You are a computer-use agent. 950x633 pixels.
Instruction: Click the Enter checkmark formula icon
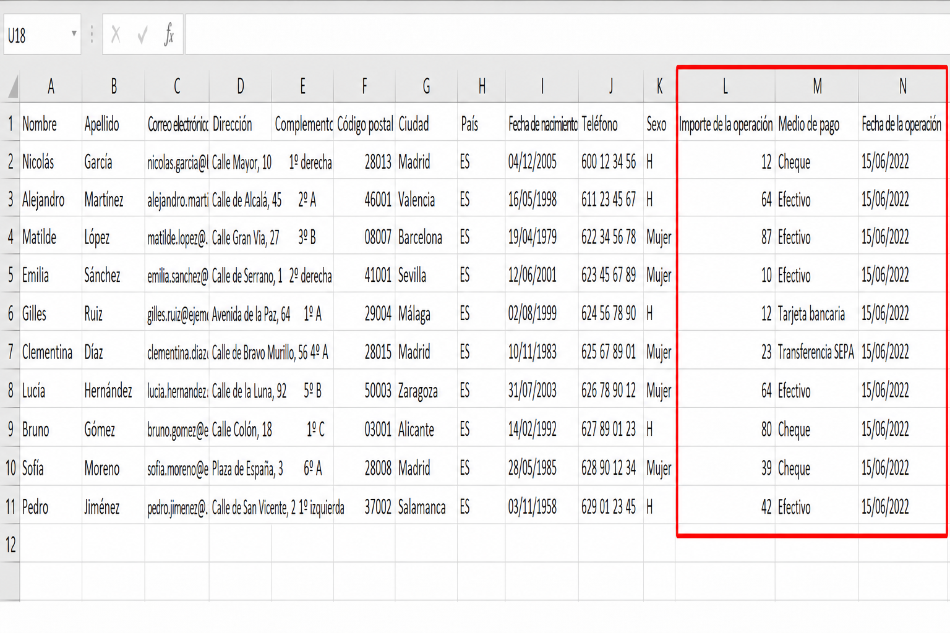pos(142,35)
